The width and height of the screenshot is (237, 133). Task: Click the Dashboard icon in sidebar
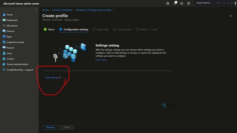[4, 20]
